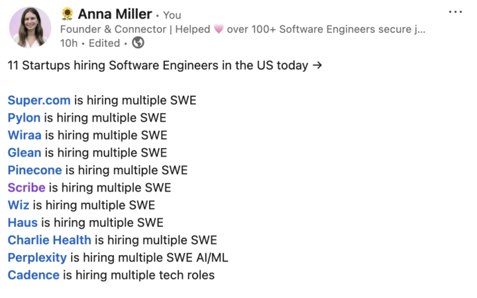Click the globe visibility icon
This screenshot has height=298, width=477.
pyautogui.click(x=138, y=43)
